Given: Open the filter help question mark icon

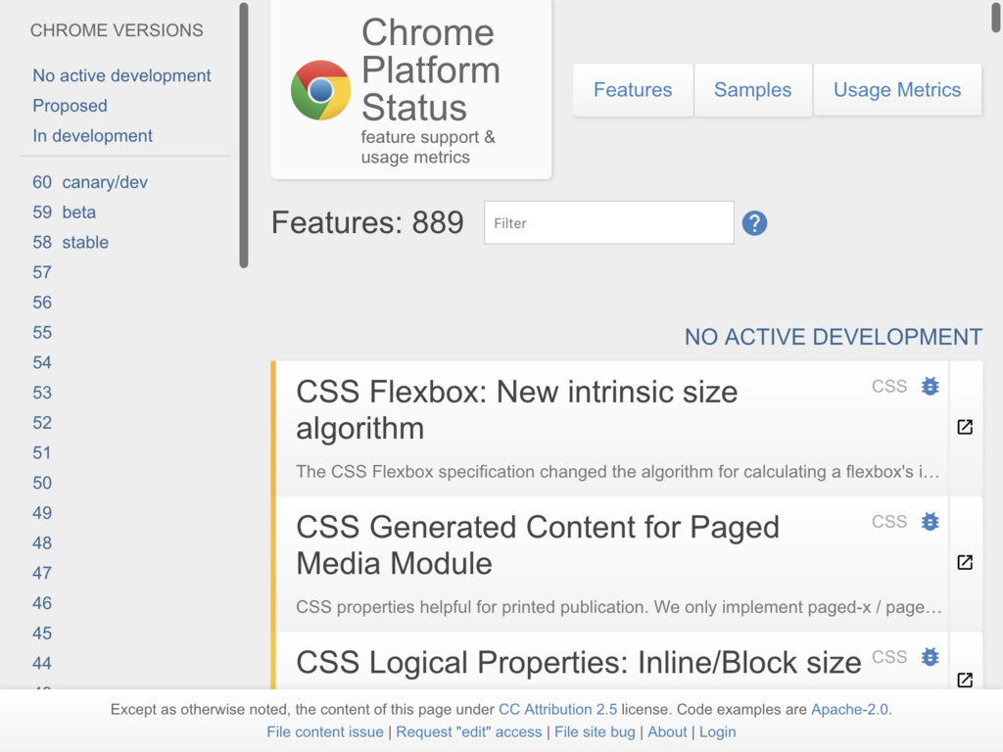Looking at the screenshot, I should pyautogui.click(x=754, y=223).
